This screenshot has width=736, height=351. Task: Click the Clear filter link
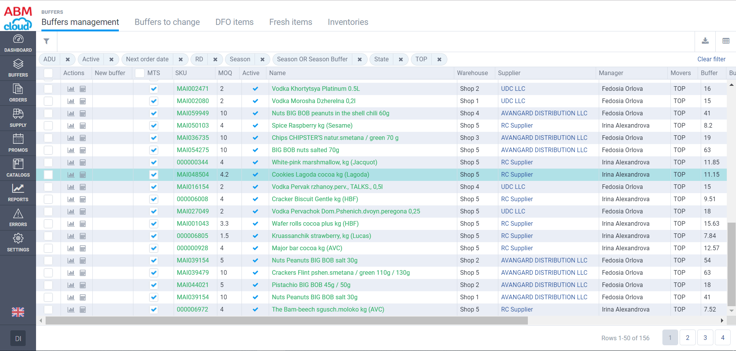pyautogui.click(x=711, y=59)
